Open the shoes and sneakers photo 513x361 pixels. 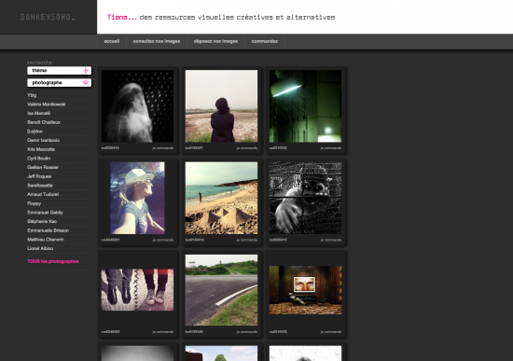pyautogui.click(x=137, y=290)
